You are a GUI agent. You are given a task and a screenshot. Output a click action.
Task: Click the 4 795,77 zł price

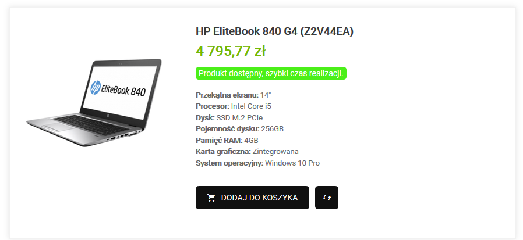click(x=231, y=51)
